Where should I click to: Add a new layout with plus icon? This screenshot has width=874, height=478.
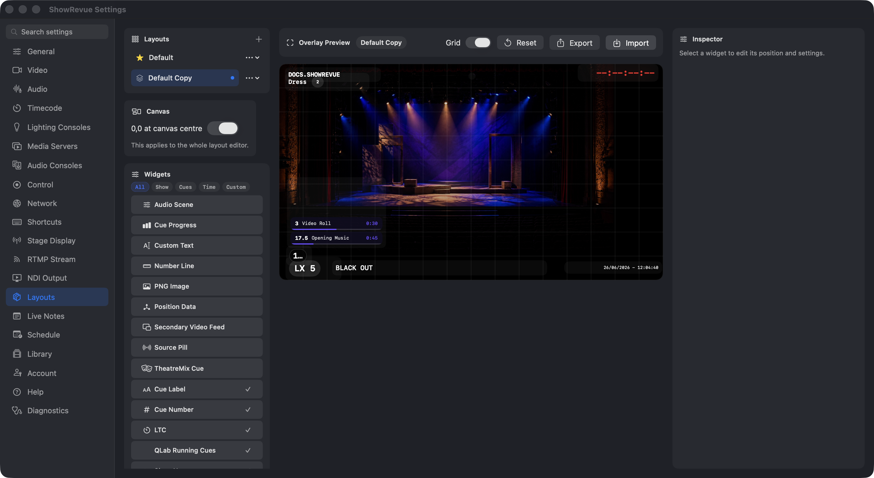(258, 39)
